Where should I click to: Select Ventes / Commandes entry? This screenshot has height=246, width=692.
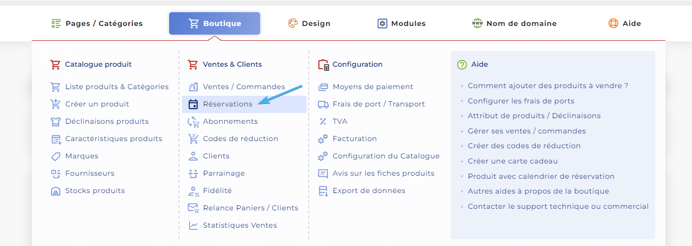(244, 87)
